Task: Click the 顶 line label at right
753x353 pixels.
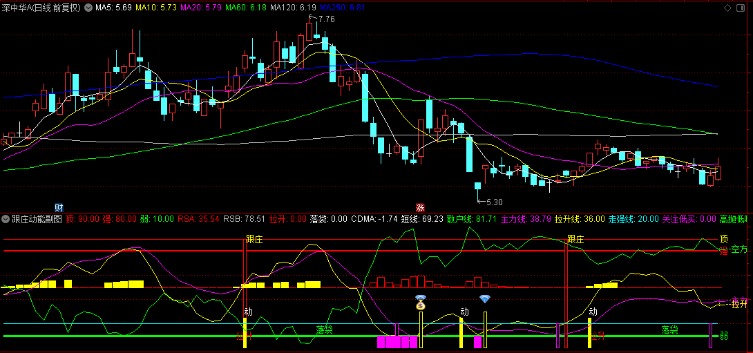Action: point(723,239)
